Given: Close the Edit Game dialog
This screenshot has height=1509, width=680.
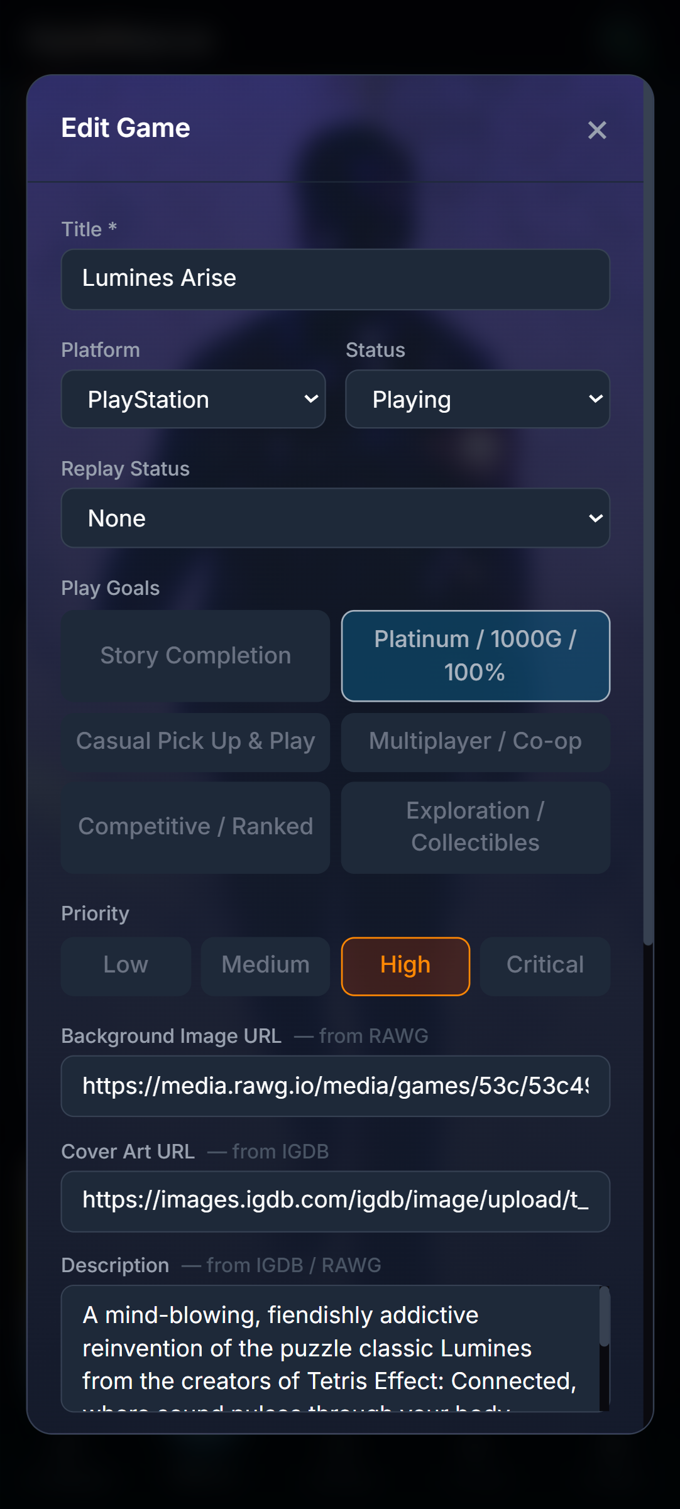Looking at the screenshot, I should click(x=597, y=130).
